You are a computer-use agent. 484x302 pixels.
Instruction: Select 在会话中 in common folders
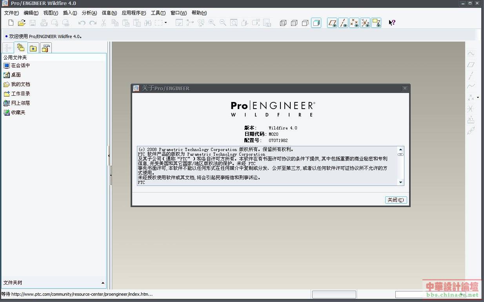click(x=17, y=65)
